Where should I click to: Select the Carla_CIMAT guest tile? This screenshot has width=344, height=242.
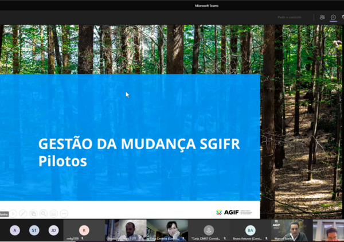tap(209, 230)
